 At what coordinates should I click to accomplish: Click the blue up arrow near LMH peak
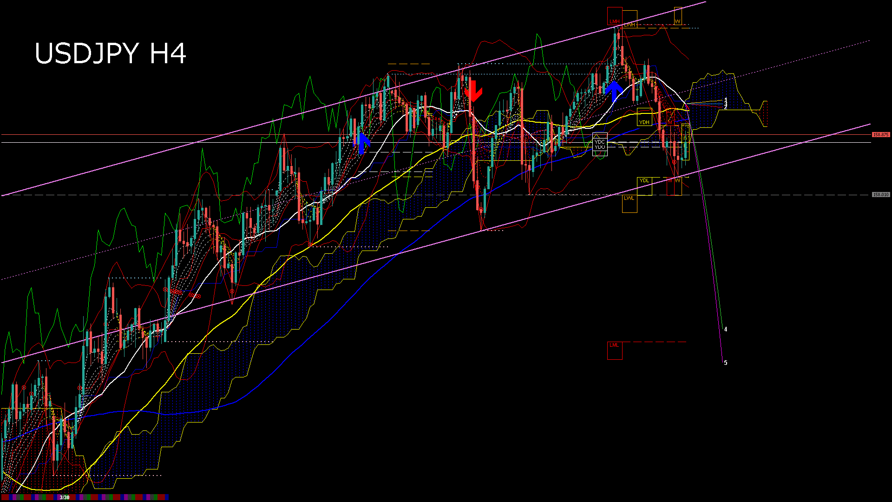615,91
